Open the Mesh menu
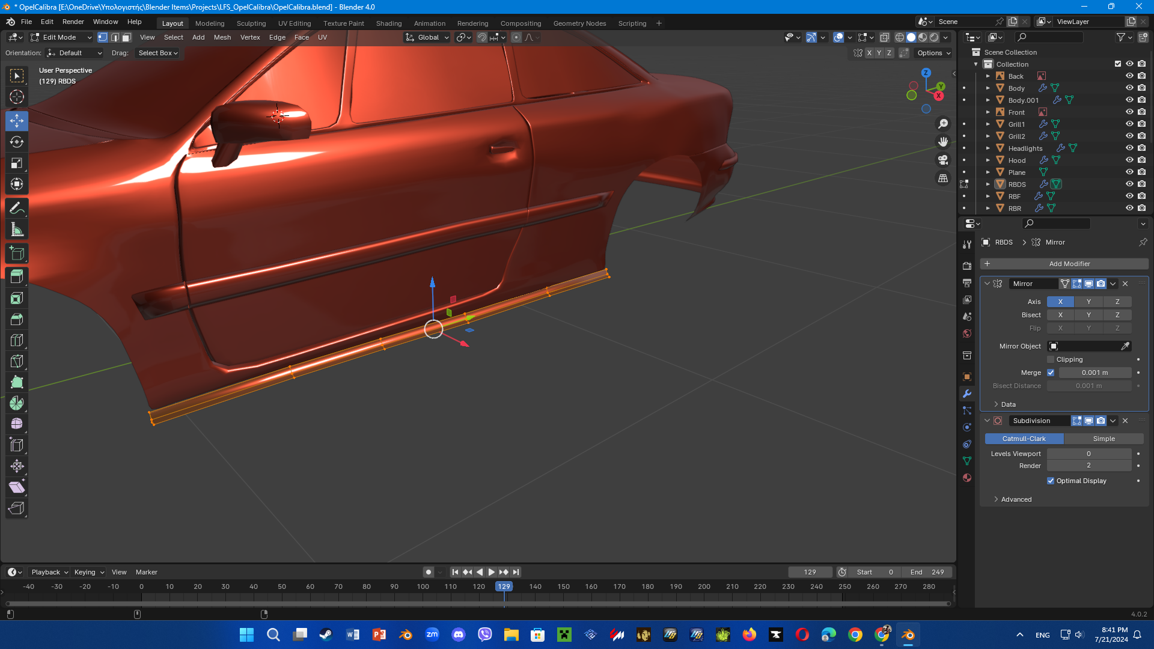This screenshot has width=1154, height=649. coord(222,37)
